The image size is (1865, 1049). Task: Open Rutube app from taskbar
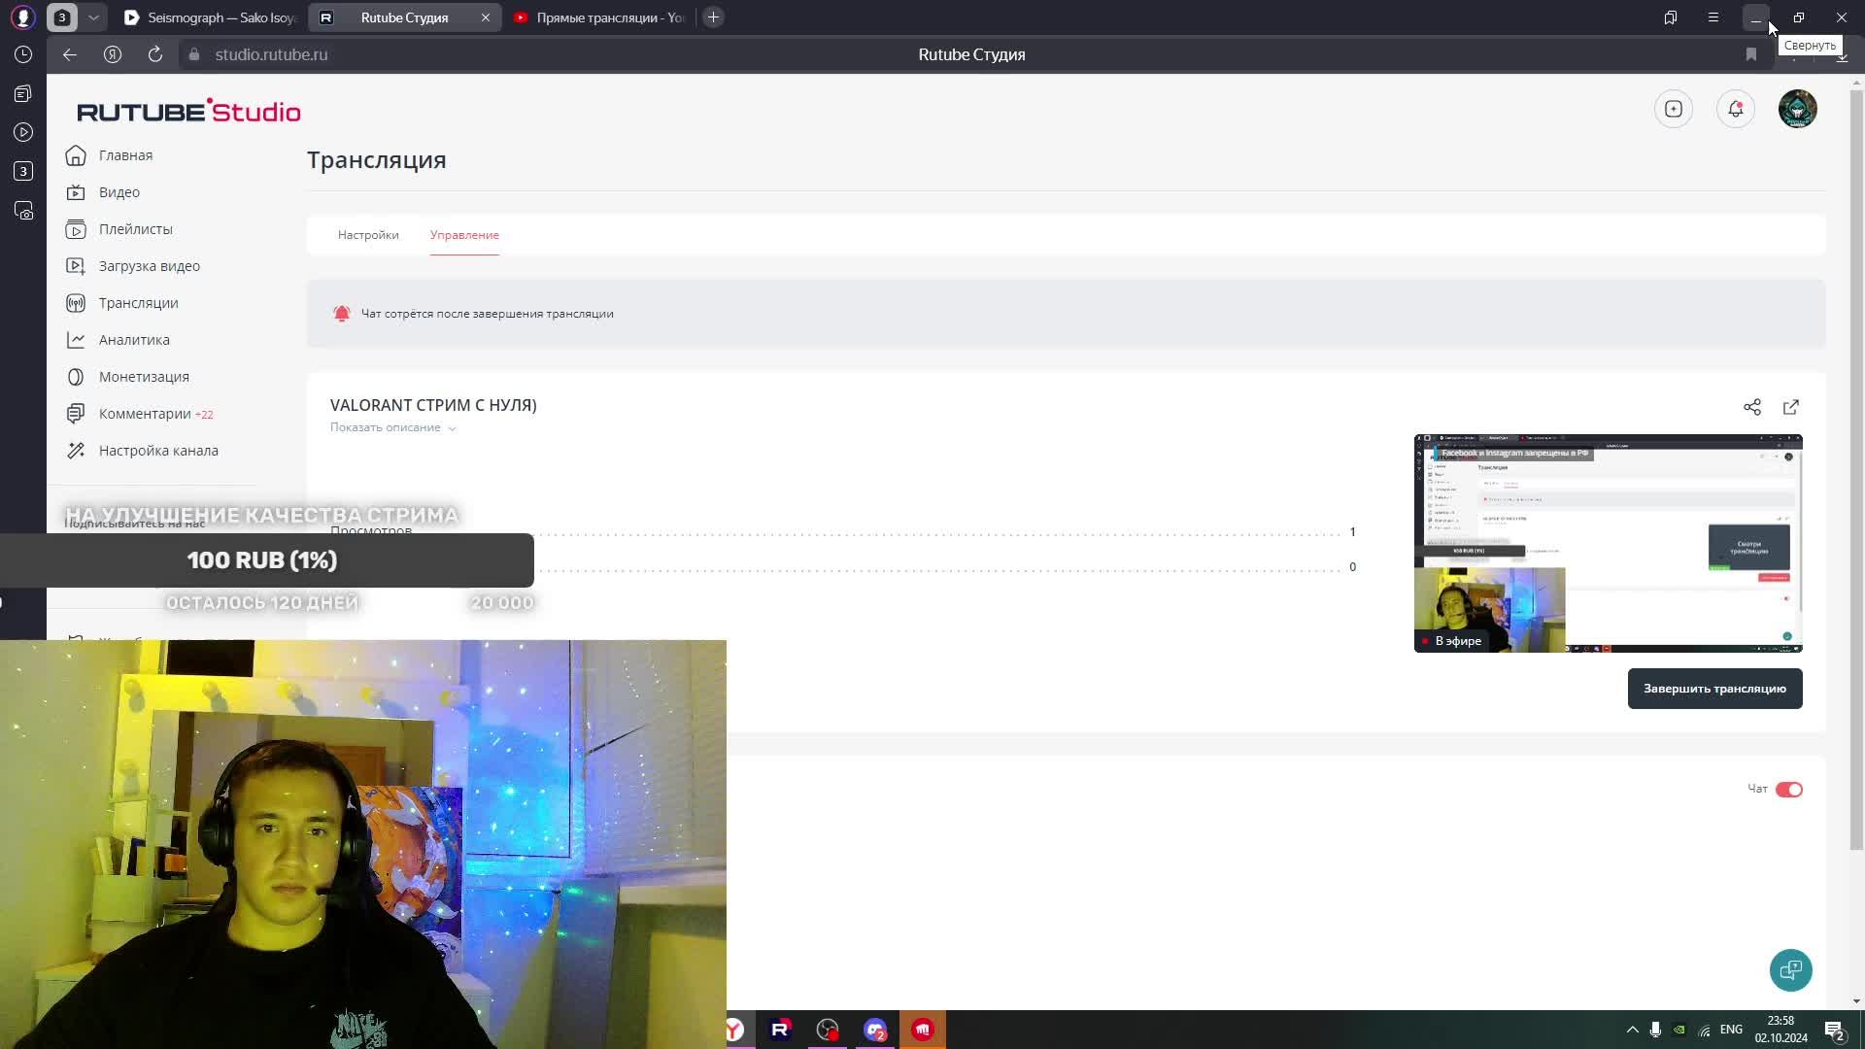(780, 1030)
